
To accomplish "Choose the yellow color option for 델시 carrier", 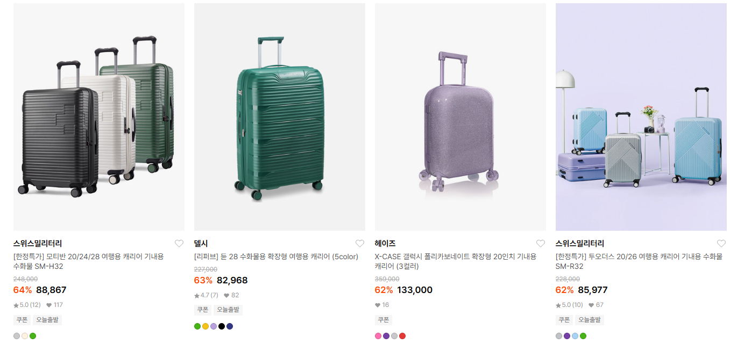I will tap(205, 326).
